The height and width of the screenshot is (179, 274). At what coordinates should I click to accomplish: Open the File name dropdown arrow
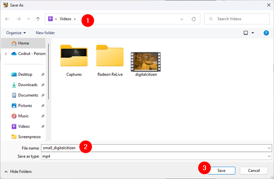(x=269, y=148)
